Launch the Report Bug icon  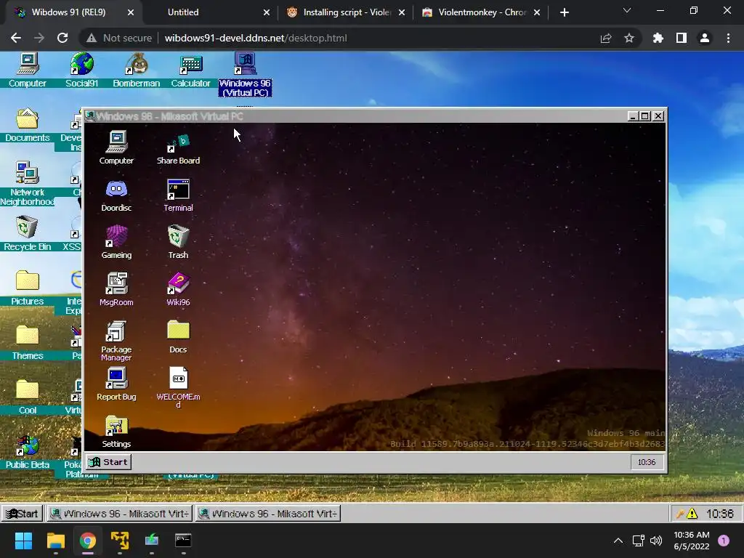[x=116, y=384]
